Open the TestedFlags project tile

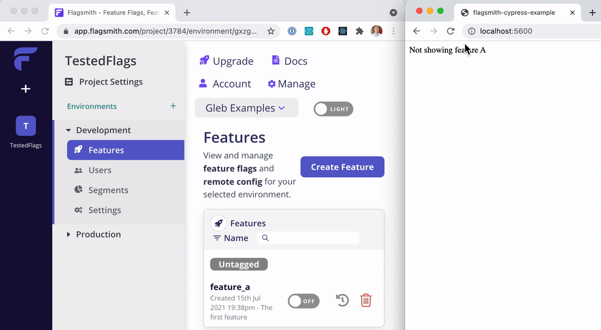[26, 126]
